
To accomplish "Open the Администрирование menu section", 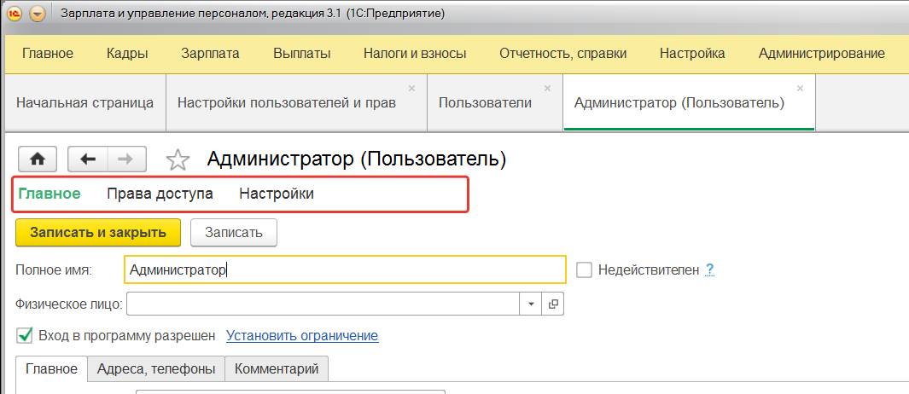I will pyautogui.click(x=821, y=53).
